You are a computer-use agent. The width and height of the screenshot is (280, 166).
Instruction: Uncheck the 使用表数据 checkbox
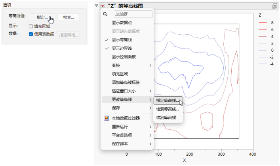pos(31,34)
